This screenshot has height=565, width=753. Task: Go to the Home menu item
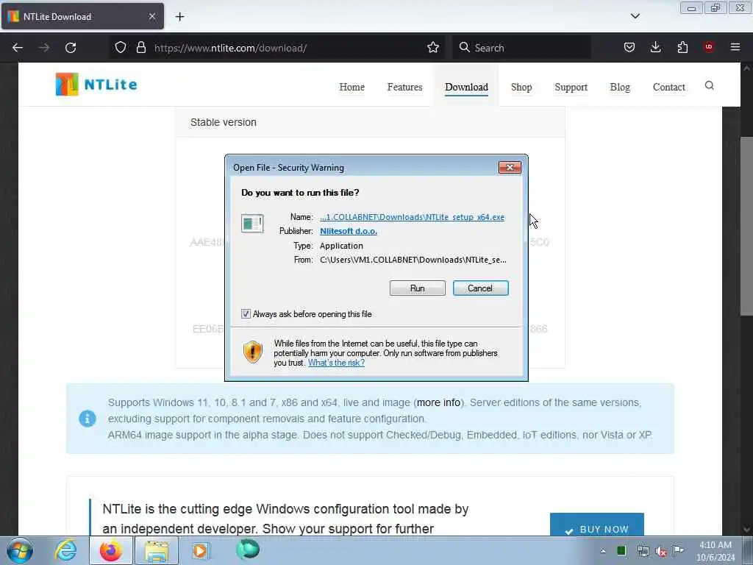pos(352,87)
